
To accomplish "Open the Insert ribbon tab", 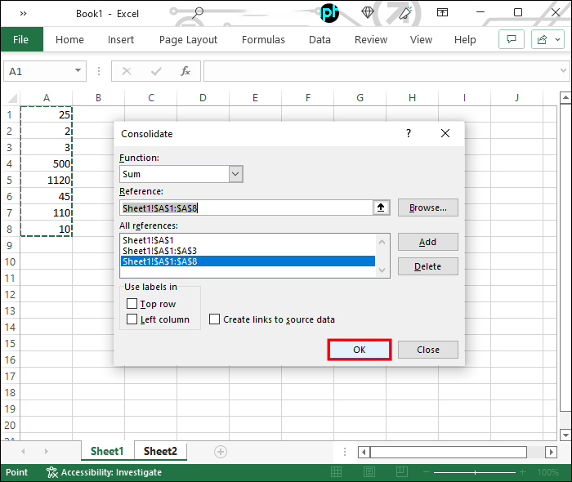I will pyautogui.click(x=121, y=39).
